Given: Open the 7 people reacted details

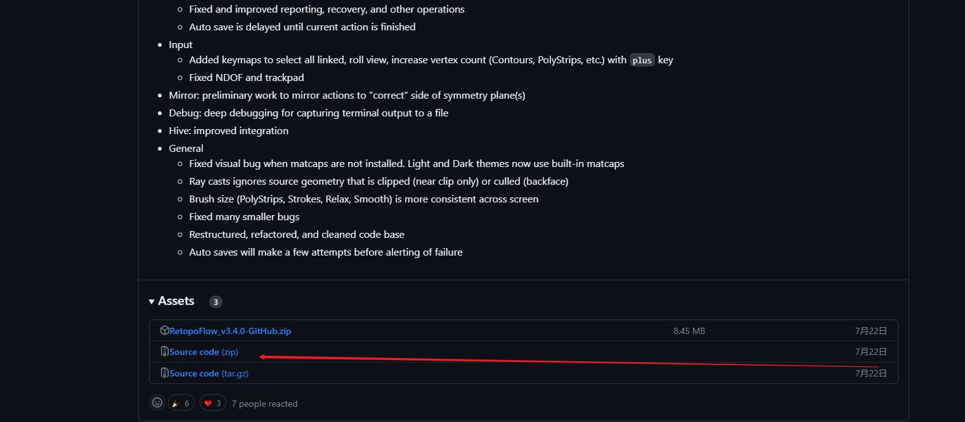Looking at the screenshot, I should [x=265, y=403].
